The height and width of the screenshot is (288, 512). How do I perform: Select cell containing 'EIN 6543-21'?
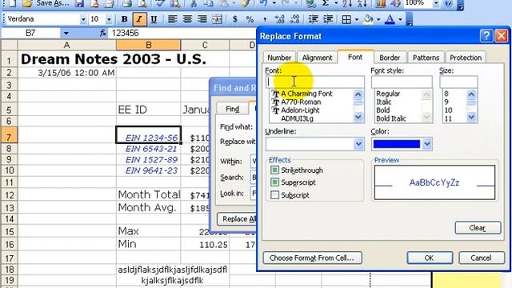[x=148, y=149]
